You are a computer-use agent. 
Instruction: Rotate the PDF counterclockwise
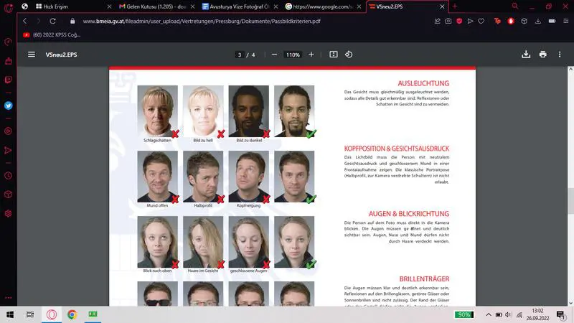click(349, 55)
